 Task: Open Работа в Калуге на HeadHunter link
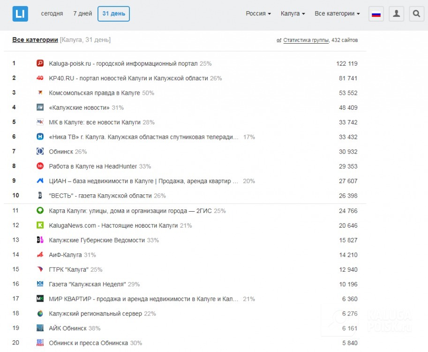[93, 167]
